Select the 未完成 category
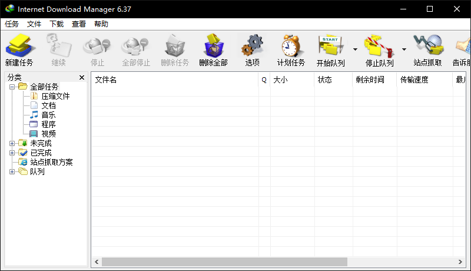471x271 pixels. click(x=41, y=143)
